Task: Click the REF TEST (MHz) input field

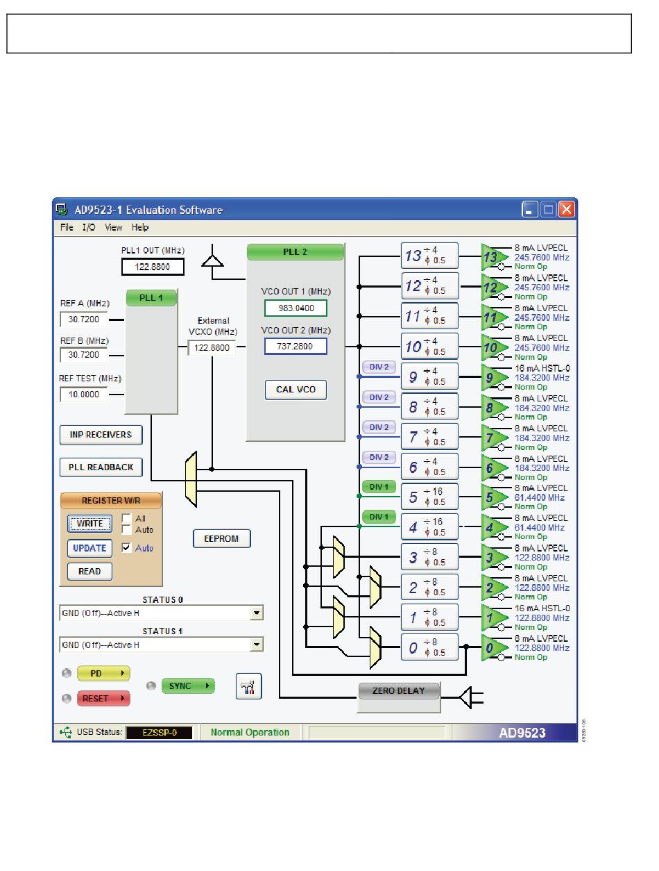Action: (84, 395)
